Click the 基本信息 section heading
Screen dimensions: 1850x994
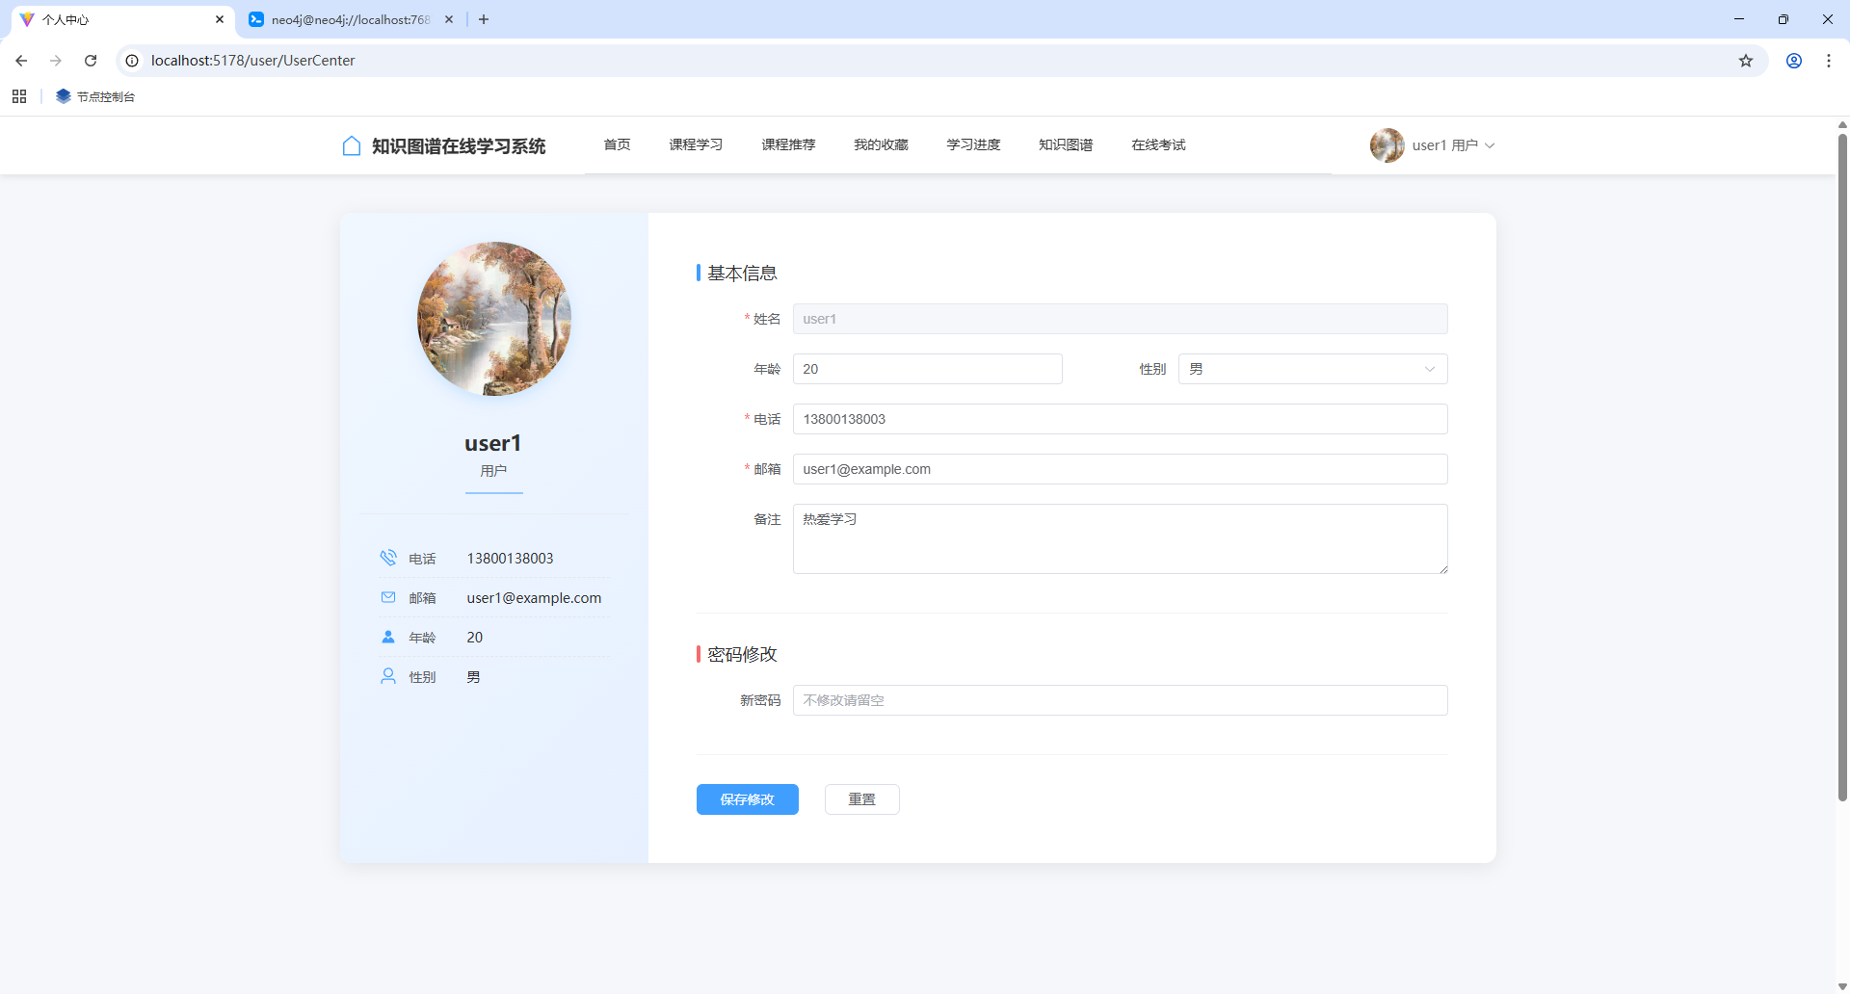click(742, 274)
